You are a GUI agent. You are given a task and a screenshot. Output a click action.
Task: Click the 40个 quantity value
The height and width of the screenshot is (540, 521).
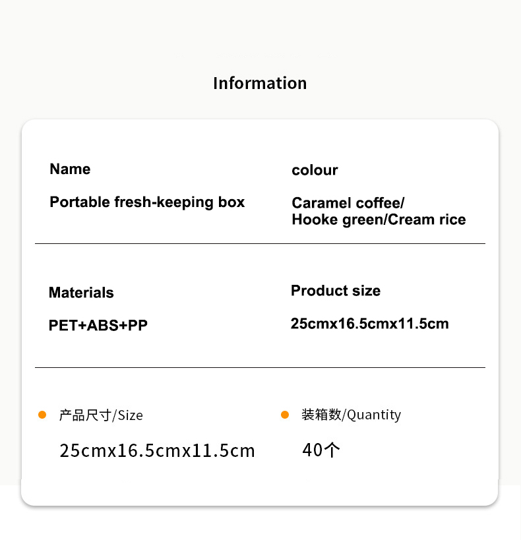pyautogui.click(x=321, y=450)
